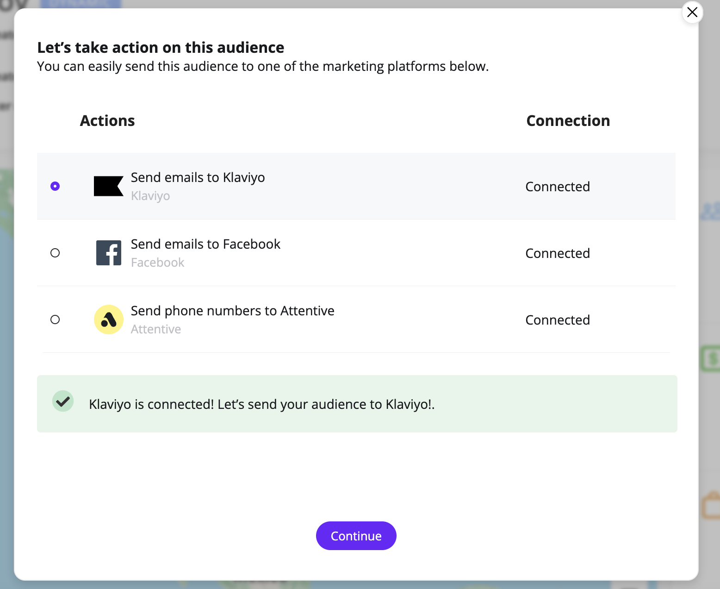Click the Continue button
Image resolution: width=720 pixels, height=589 pixels.
(x=356, y=536)
